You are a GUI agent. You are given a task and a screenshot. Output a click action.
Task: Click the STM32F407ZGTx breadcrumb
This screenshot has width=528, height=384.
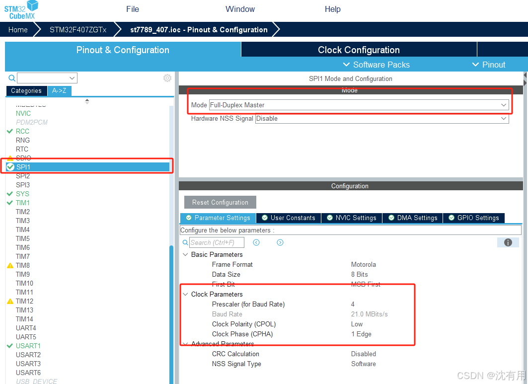click(78, 30)
